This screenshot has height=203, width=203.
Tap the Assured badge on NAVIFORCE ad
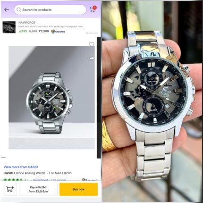tap(58, 32)
